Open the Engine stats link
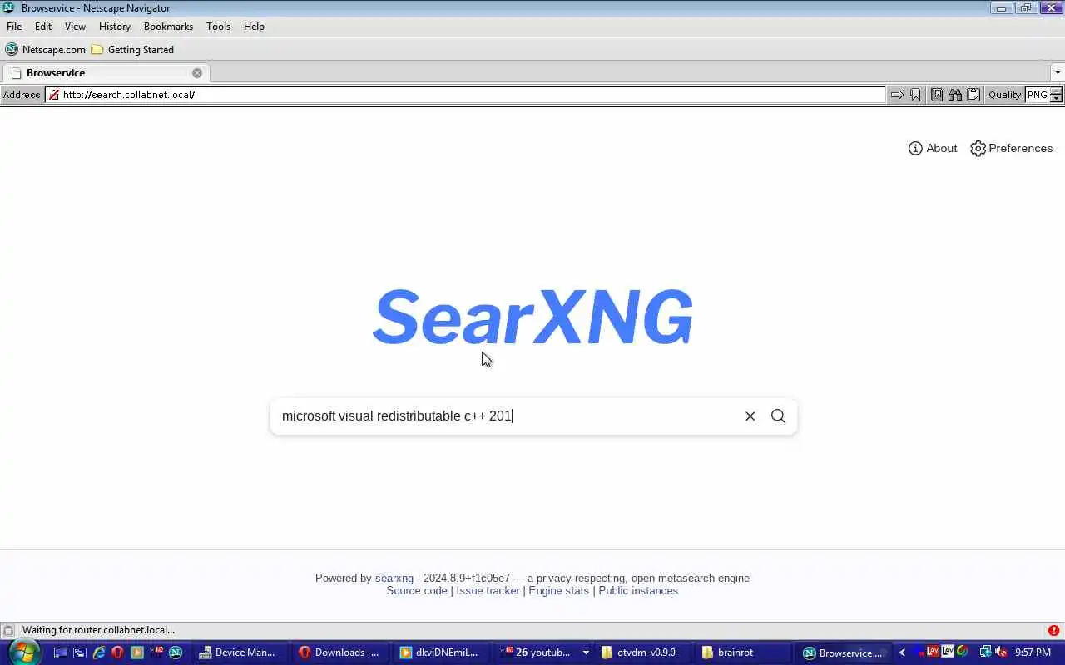 pyautogui.click(x=558, y=590)
